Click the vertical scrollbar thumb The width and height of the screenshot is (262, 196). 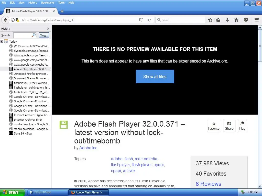(x=260, y=46)
